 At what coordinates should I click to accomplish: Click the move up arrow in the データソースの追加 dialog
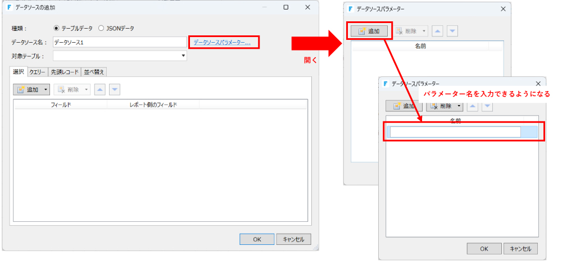[x=99, y=90]
